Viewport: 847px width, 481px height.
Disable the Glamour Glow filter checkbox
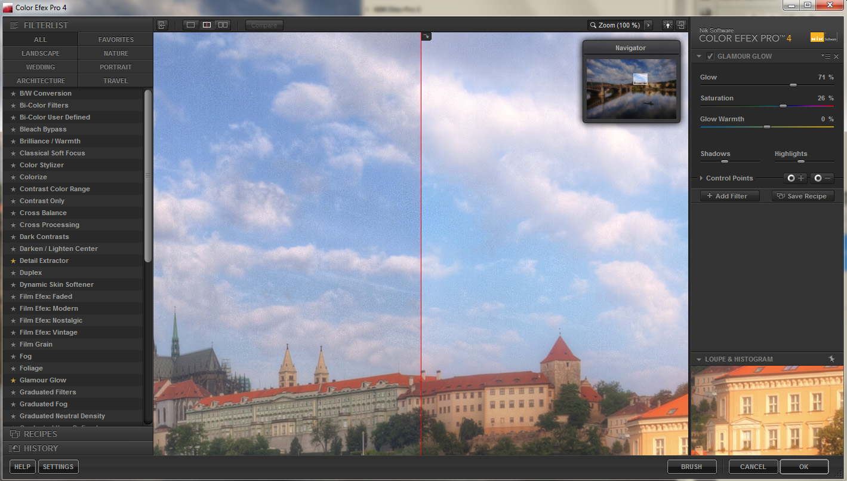(x=710, y=56)
